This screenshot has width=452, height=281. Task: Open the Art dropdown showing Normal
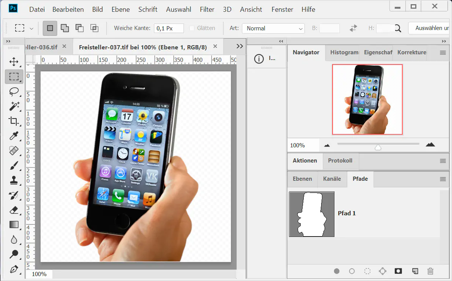pyautogui.click(x=273, y=28)
